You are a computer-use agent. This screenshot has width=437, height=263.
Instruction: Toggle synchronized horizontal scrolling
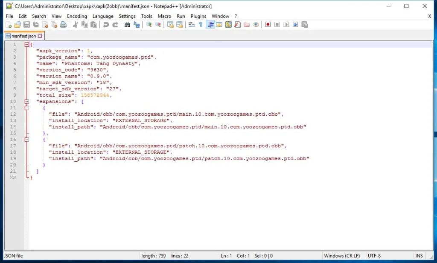click(x=180, y=25)
